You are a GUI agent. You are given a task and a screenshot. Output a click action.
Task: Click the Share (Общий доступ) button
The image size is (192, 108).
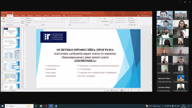(146, 16)
